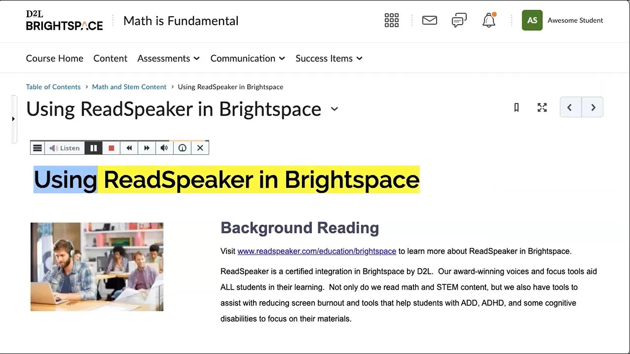Go to previous topic arrow button
The width and height of the screenshot is (630, 354).
click(570, 107)
